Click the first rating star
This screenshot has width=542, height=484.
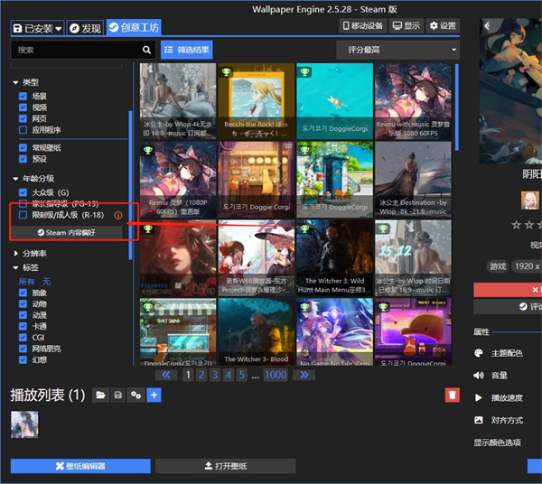point(516,225)
